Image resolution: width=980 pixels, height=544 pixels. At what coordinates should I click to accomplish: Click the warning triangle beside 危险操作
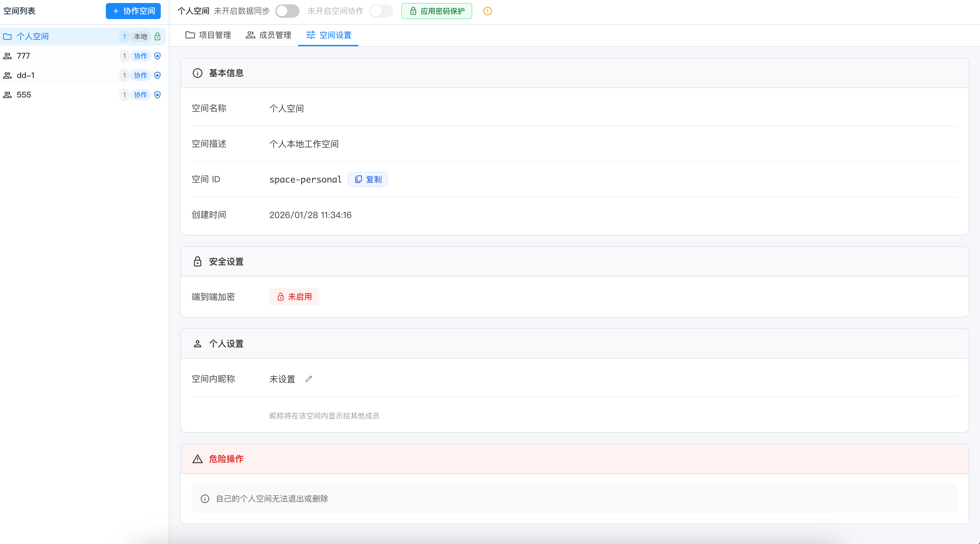198,459
